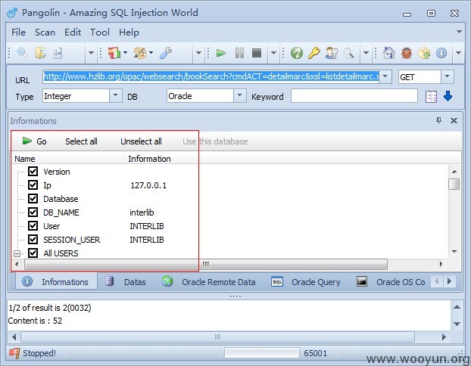Click the golden key icon
This screenshot has width=471, height=366.
click(313, 53)
